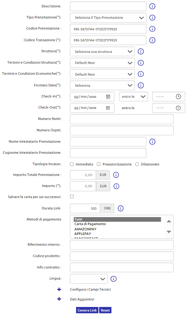Click info icon for Codice Prenotazione
Viewport: 189px width, 314px height.
tap(152, 29)
